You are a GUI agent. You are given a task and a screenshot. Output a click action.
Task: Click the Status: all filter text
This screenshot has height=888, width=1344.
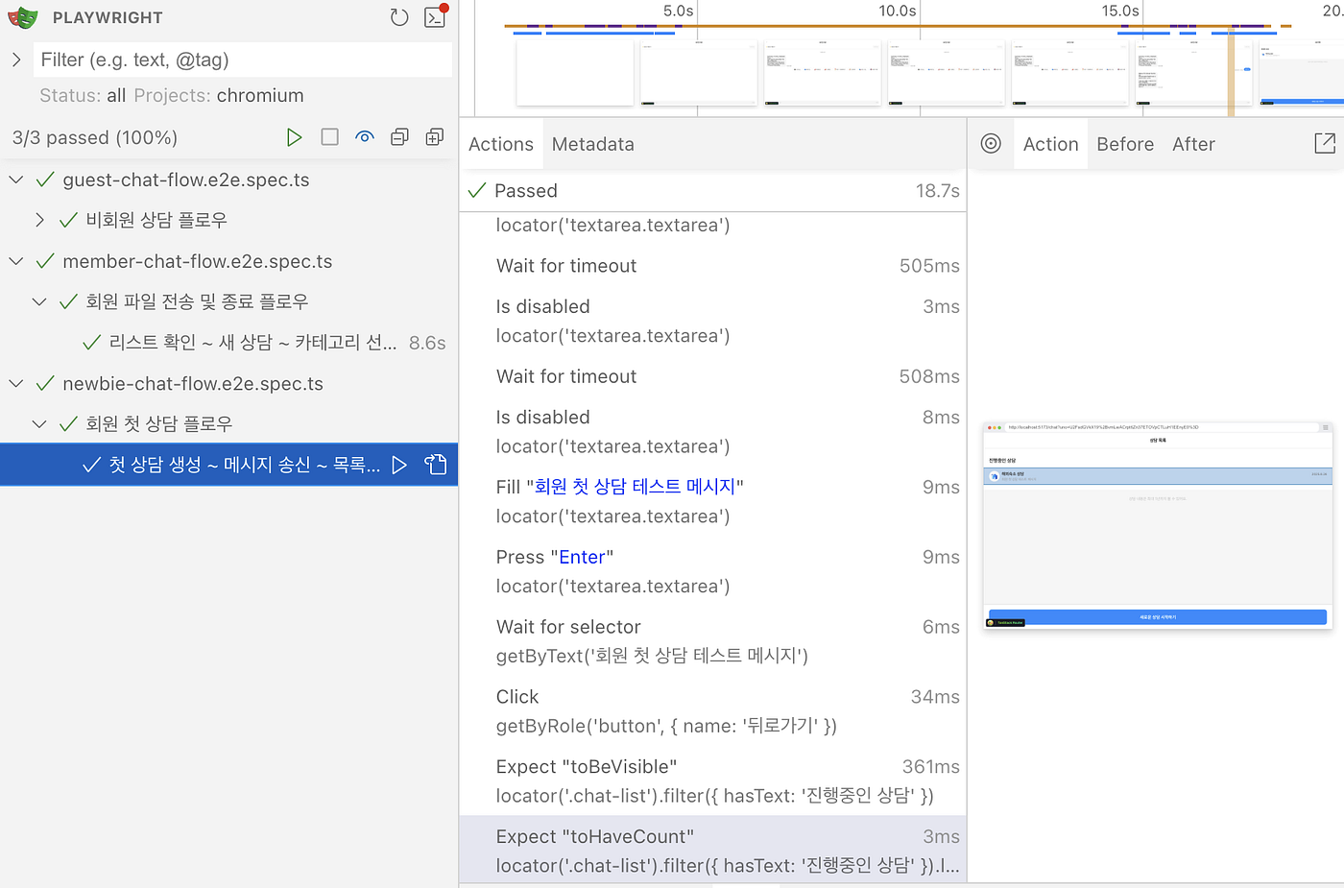click(x=83, y=95)
